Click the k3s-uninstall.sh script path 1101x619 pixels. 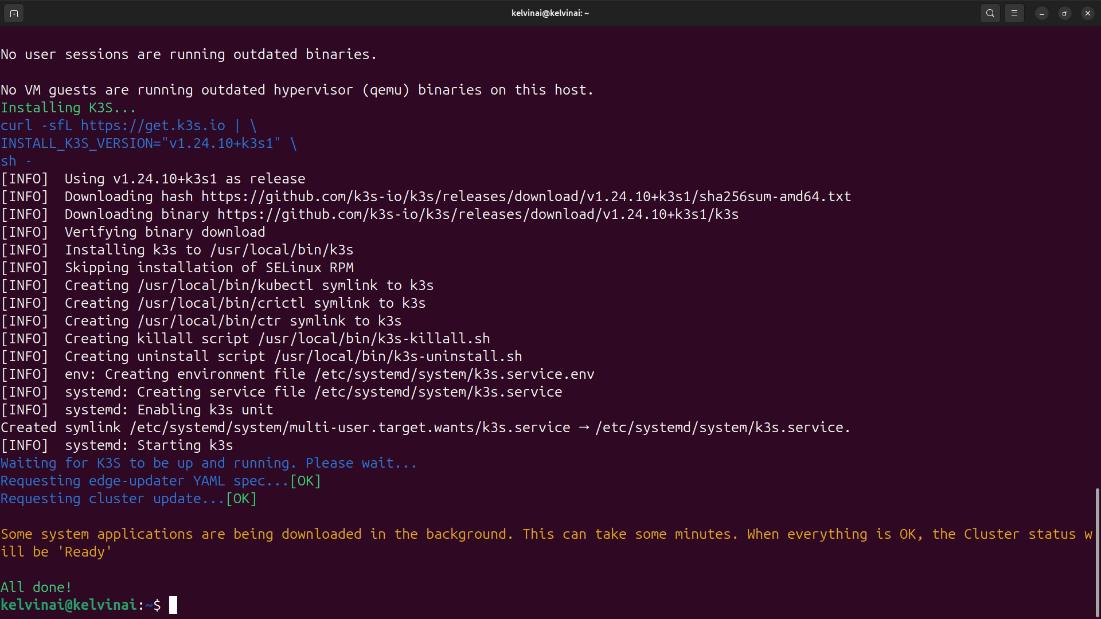[x=398, y=356]
